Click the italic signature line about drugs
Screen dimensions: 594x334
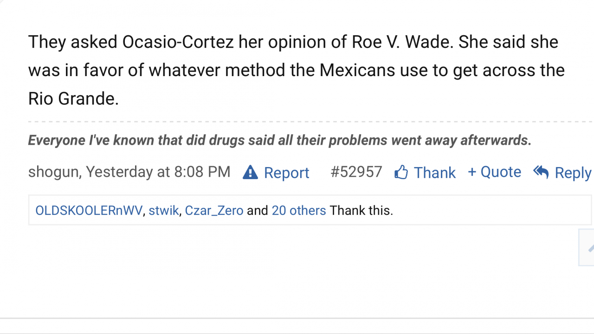pos(279,140)
